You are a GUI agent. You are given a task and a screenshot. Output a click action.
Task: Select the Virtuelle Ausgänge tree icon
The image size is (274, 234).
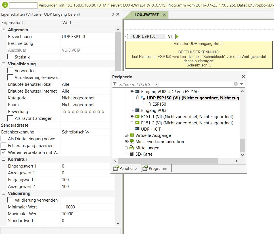point(132,135)
